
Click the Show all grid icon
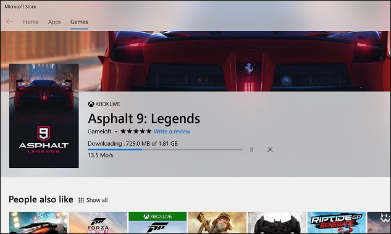pos(81,200)
